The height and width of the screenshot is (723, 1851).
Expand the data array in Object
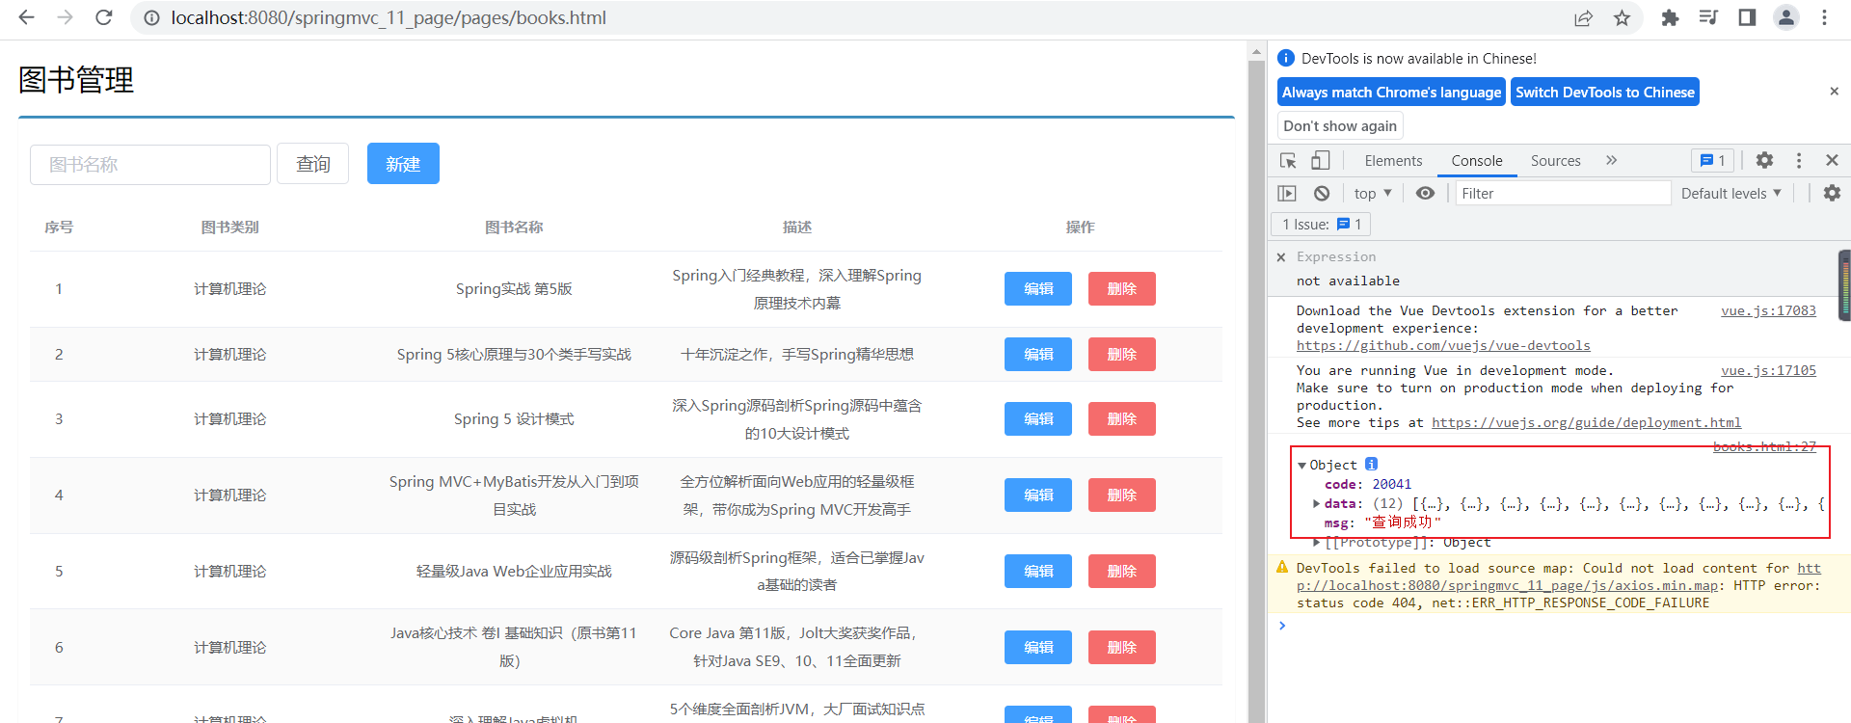[x=1316, y=503]
